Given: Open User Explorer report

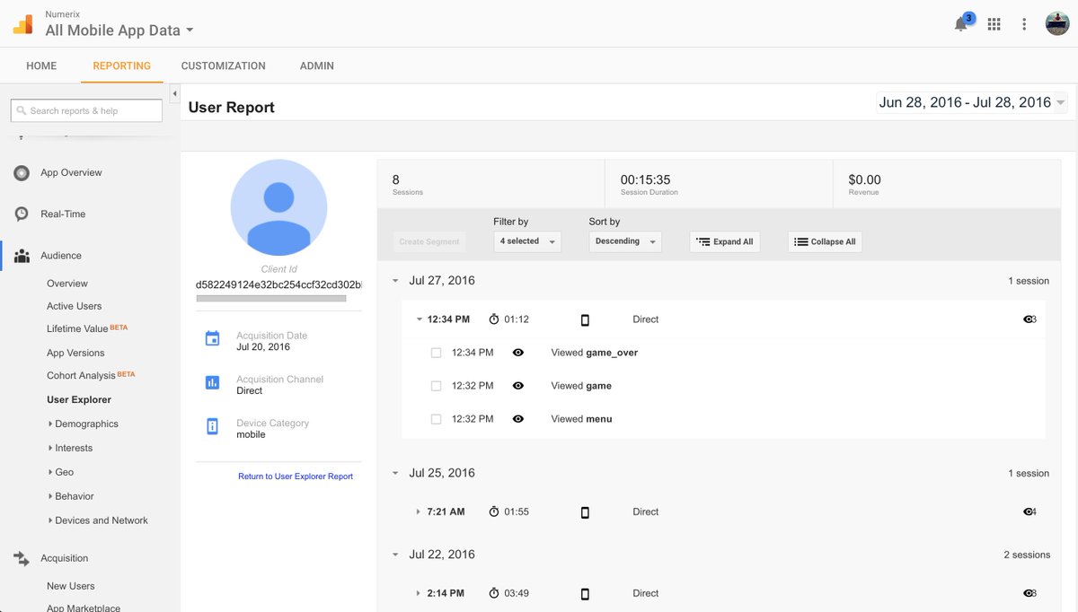Looking at the screenshot, I should point(79,399).
